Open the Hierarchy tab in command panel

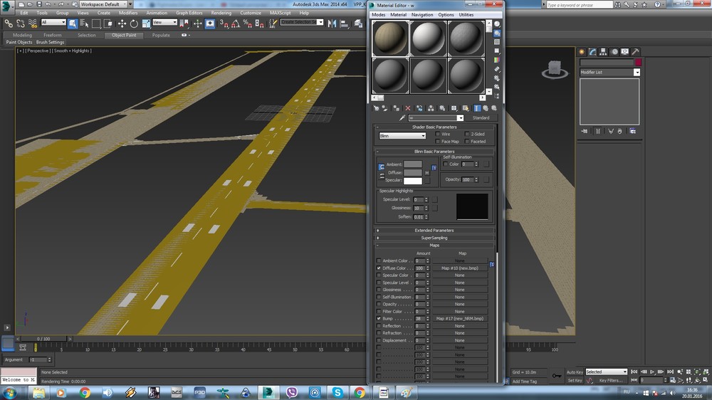click(603, 52)
